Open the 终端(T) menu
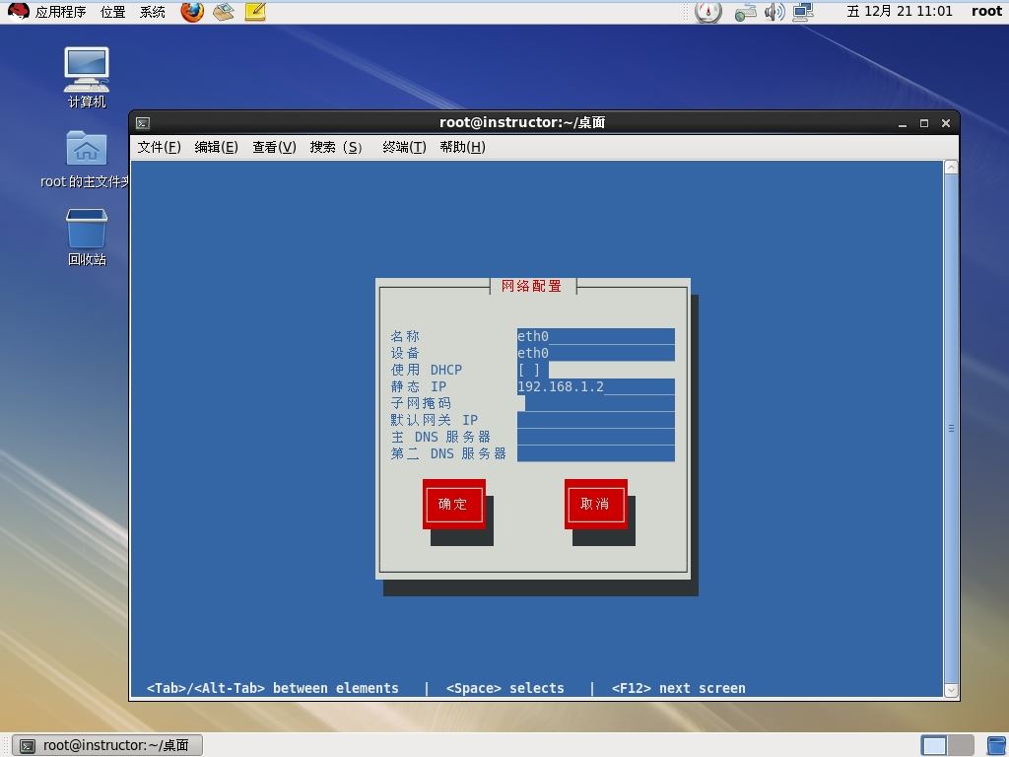The image size is (1009, 757). click(404, 147)
